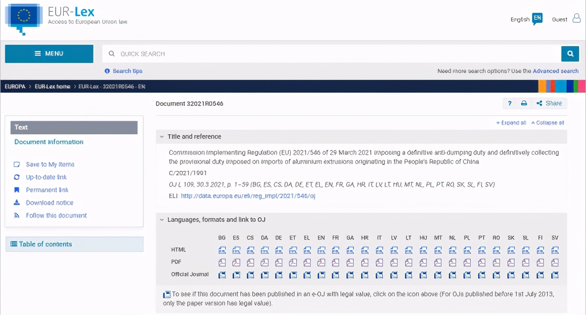Click the Share button
Viewport: 586px width, 315px height.
(x=549, y=104)
